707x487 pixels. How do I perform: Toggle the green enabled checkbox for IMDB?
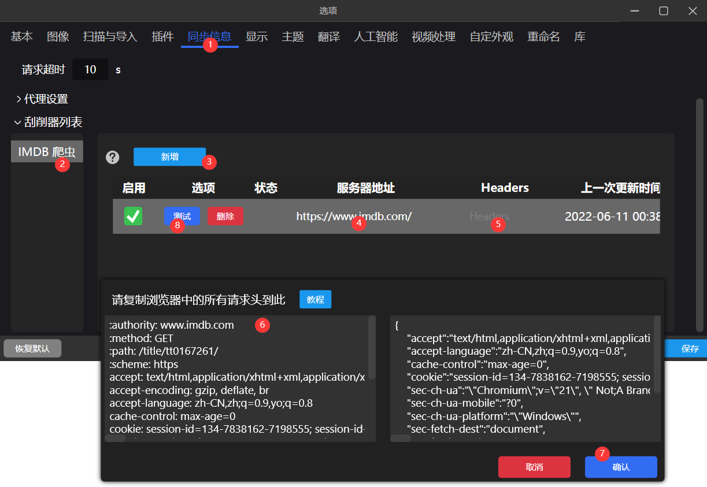133,216
